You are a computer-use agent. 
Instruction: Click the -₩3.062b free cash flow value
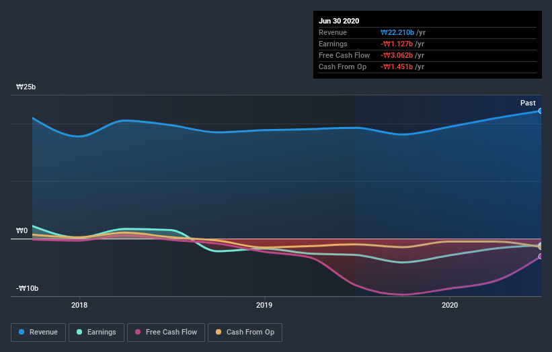click(x=397, y=55)
